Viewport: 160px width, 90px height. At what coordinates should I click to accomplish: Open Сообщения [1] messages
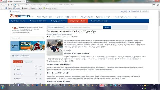coord(135,11)
